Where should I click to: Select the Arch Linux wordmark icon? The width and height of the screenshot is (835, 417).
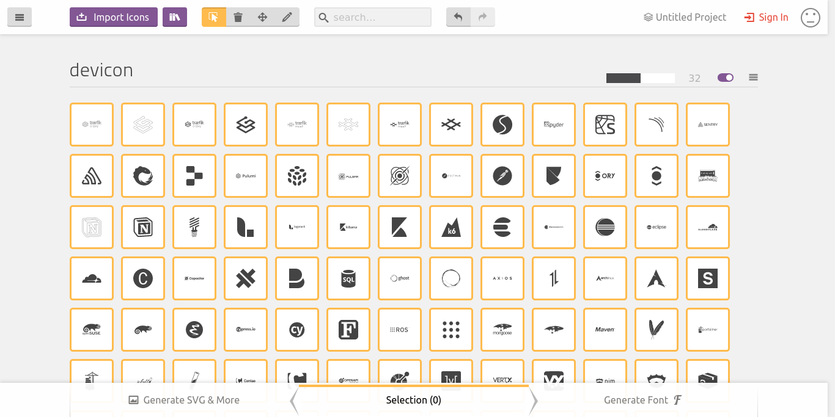click(605, 278)
